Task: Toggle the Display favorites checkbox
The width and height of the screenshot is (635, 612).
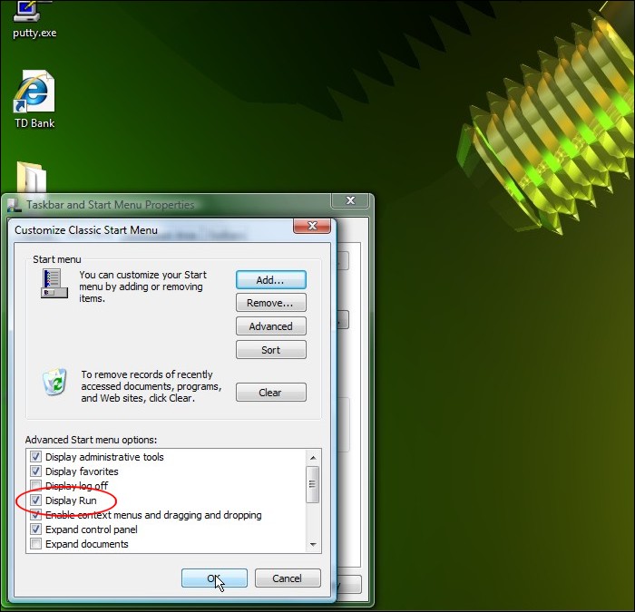Action: (x=36, y=471)
